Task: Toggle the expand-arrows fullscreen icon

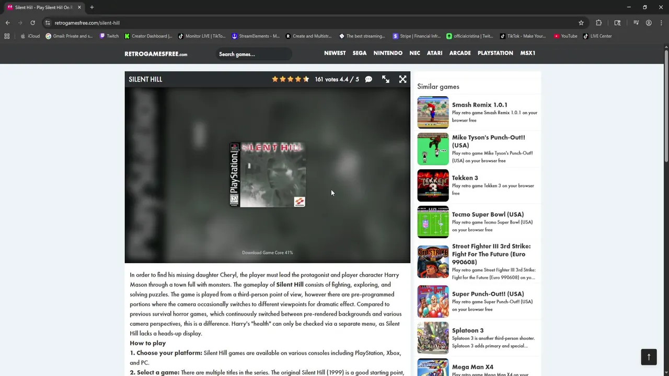Action: (x=386, y=79)
